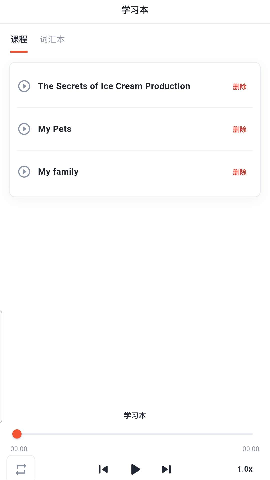Click the 学习本 label above the progress bar

tap(135, 415)
